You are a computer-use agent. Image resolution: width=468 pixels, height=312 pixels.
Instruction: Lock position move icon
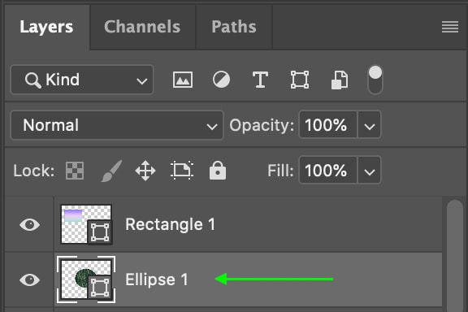[145, 171]
